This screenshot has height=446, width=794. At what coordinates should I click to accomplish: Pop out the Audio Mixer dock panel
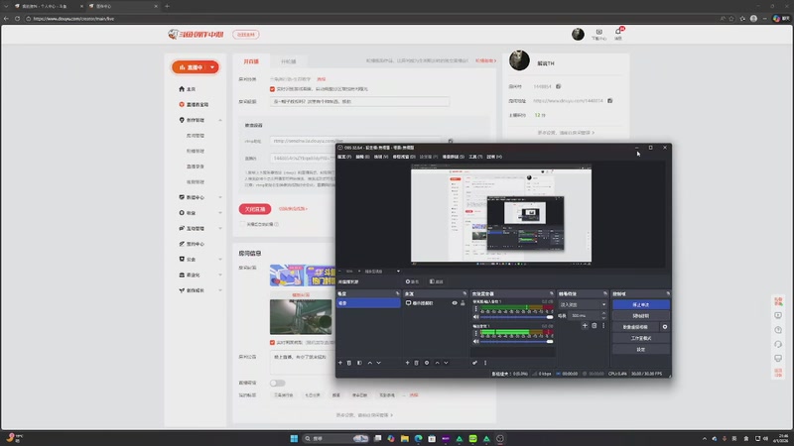(552, 293)
